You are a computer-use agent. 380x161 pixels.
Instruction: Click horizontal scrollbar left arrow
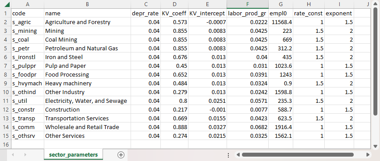(x=238, y=155)
